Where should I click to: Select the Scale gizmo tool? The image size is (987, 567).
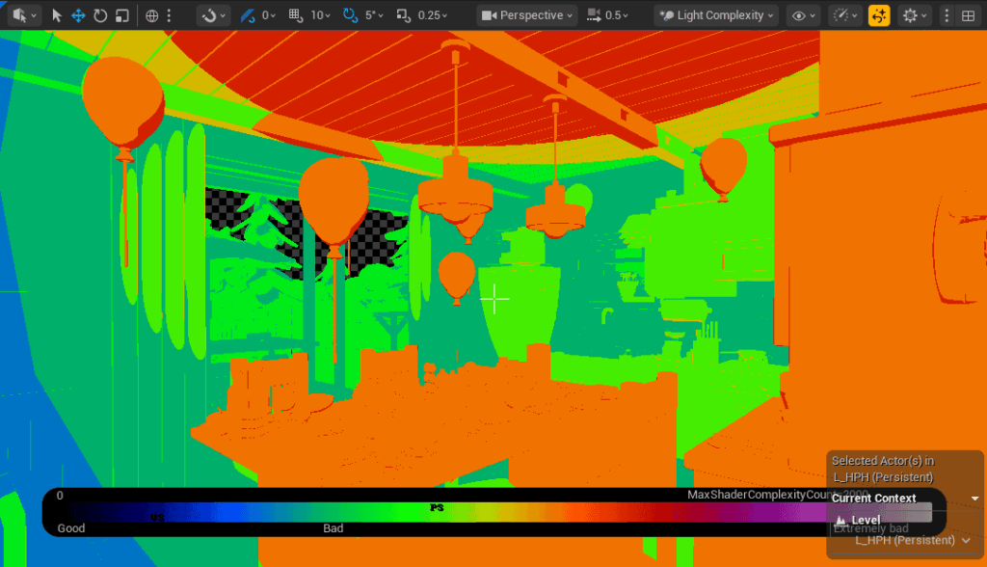point(121,15)
